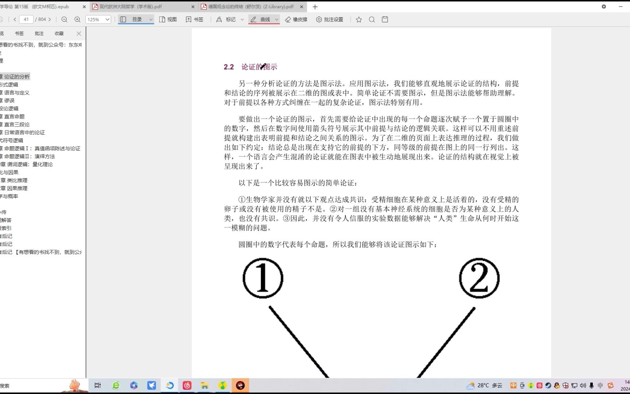Image resolution: width=630 pixels, height=394 pixels.
Task: Open 真值函项陈述与论证 chapter in contents
Action: [x=40, y=148]
